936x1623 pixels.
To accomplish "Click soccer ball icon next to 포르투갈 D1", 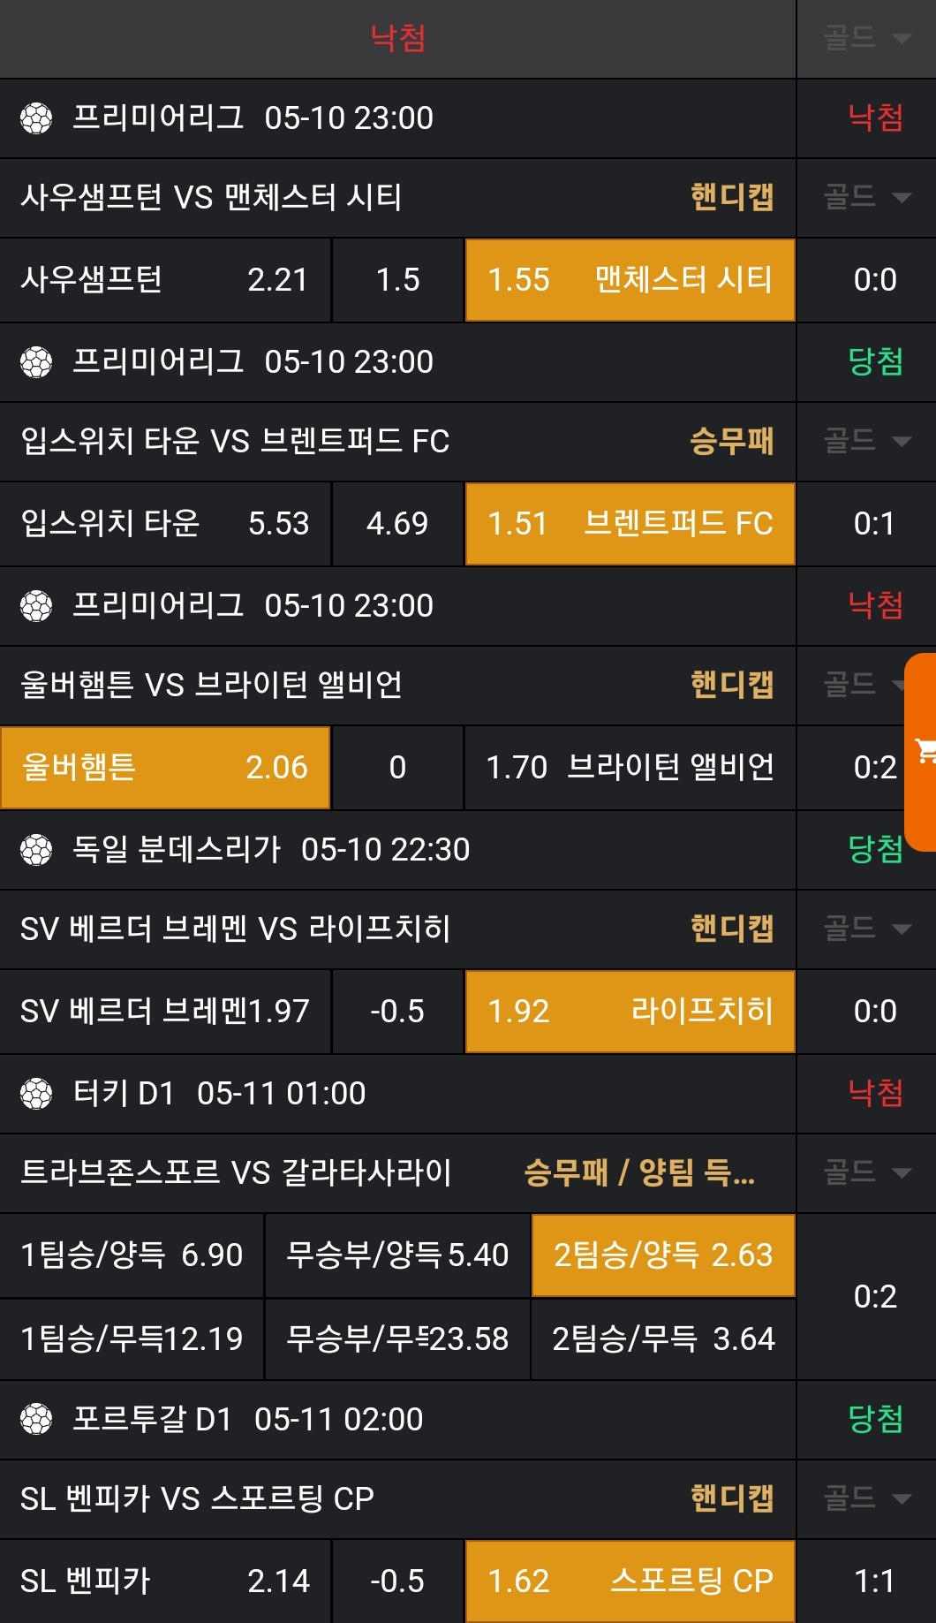I will 36,1420.
